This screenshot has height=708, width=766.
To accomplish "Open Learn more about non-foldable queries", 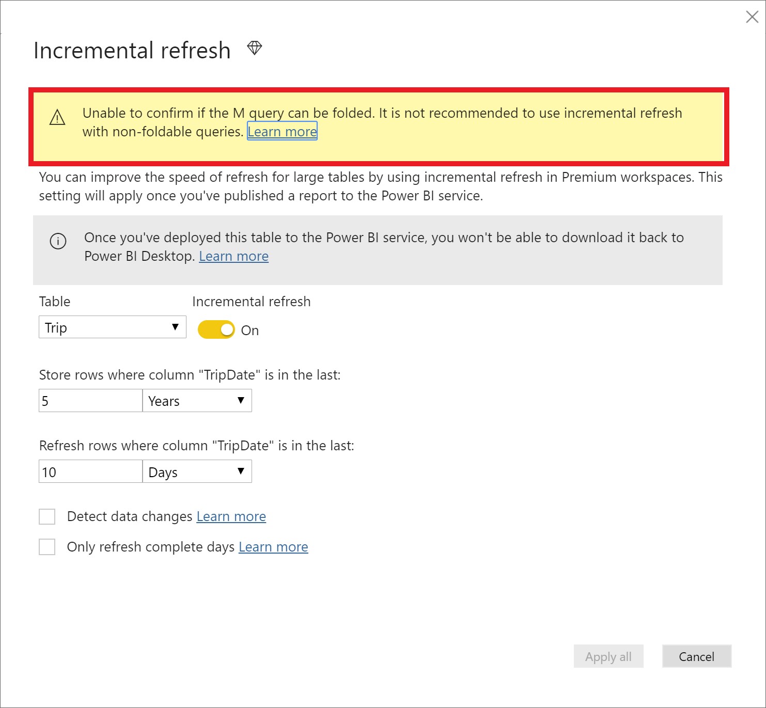I will (x=282, y=131).
